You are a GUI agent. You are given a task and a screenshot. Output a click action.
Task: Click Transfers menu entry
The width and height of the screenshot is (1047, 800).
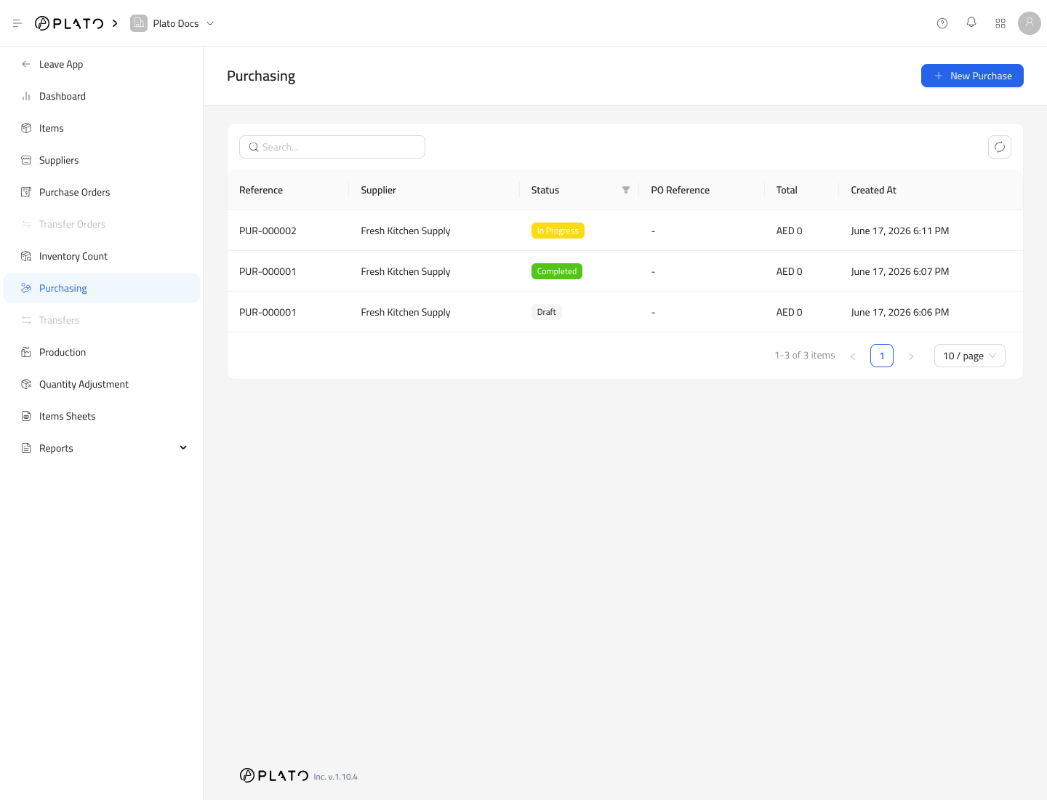[102, 320]
